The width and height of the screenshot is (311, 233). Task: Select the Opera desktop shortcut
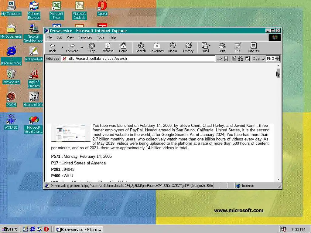coord(102,8)
